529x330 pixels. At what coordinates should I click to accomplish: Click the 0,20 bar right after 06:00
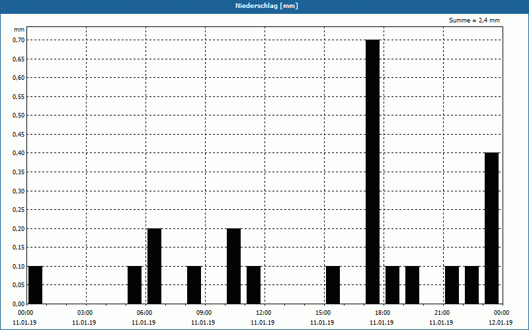[155, 266]
